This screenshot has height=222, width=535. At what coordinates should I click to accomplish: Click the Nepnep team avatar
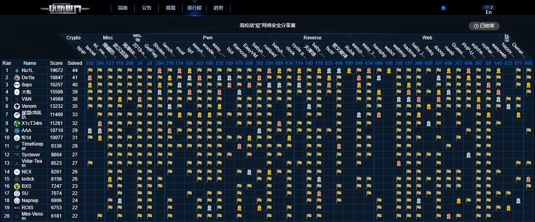(17, 201)
